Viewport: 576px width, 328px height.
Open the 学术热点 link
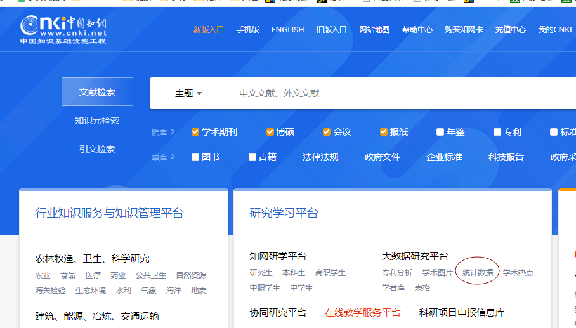pyautogui.click(x=518, y=273)
